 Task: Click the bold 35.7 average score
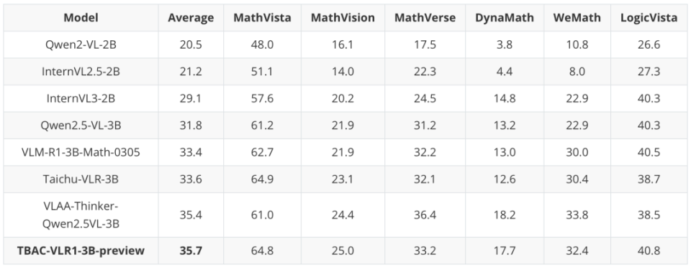[191, 250]
